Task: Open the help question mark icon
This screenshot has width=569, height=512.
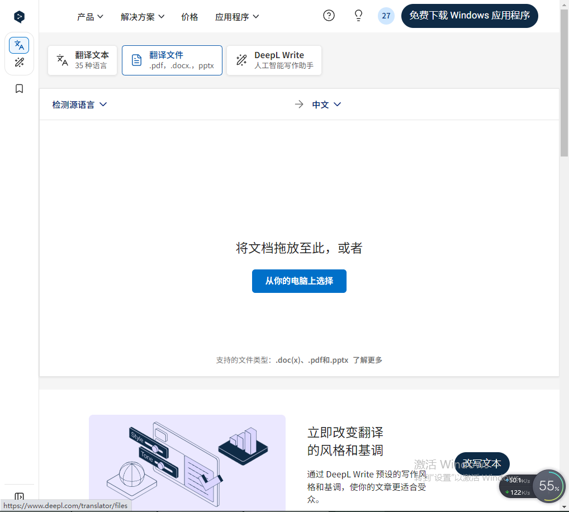Action: coord(329,16)
